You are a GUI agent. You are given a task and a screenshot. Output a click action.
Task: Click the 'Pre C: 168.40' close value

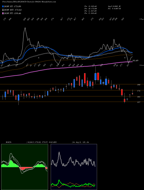tap(90, 13)
